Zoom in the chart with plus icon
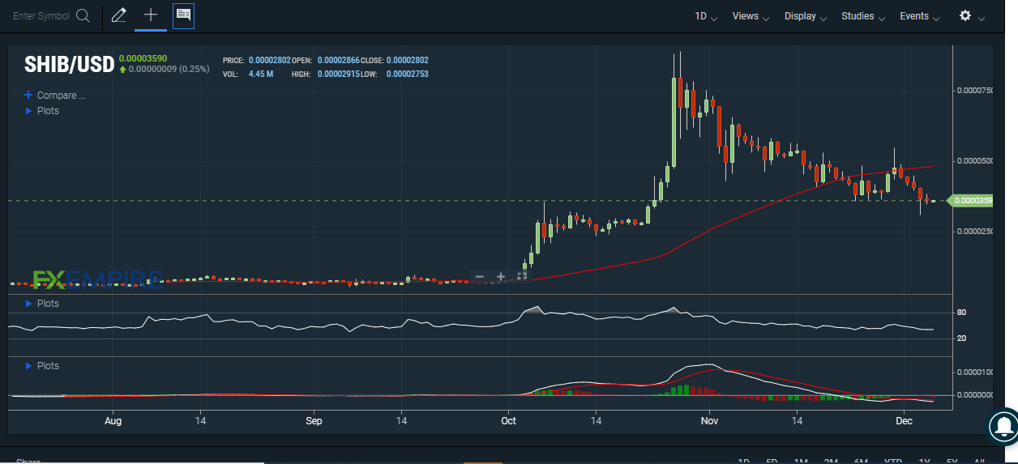The image size is (1018, 464). tap(501, 277)
